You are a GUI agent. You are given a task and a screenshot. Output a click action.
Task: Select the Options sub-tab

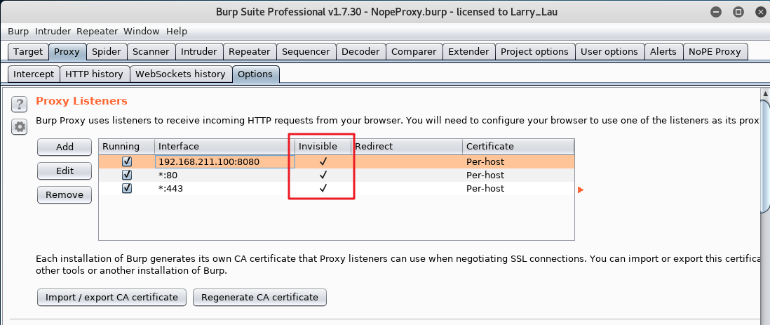[255, 74]
